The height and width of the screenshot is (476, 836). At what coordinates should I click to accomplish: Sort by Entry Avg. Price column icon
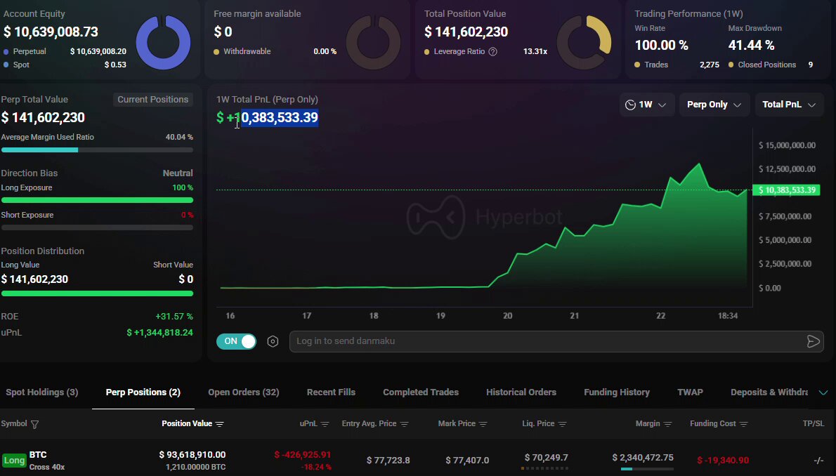click(x=404, y=424)
